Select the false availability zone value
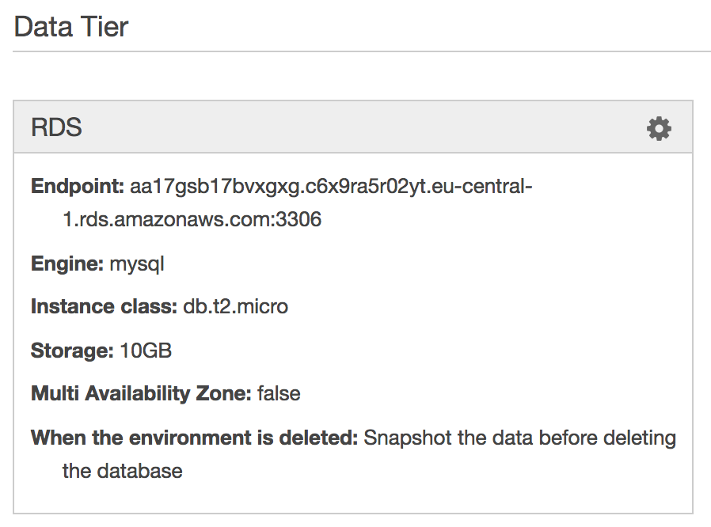711x527 pixels. coord(279,393)
